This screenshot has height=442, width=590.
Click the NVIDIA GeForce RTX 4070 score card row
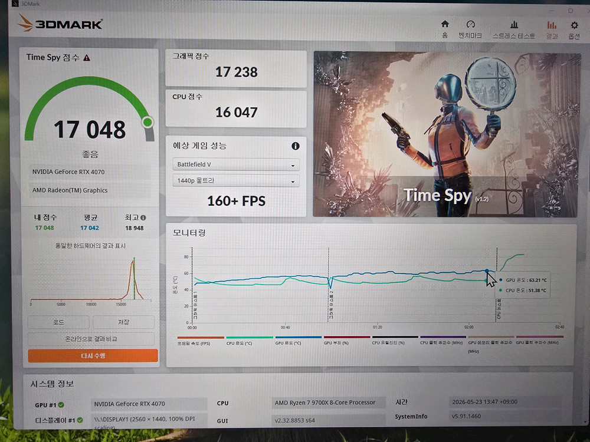[90, 171]
